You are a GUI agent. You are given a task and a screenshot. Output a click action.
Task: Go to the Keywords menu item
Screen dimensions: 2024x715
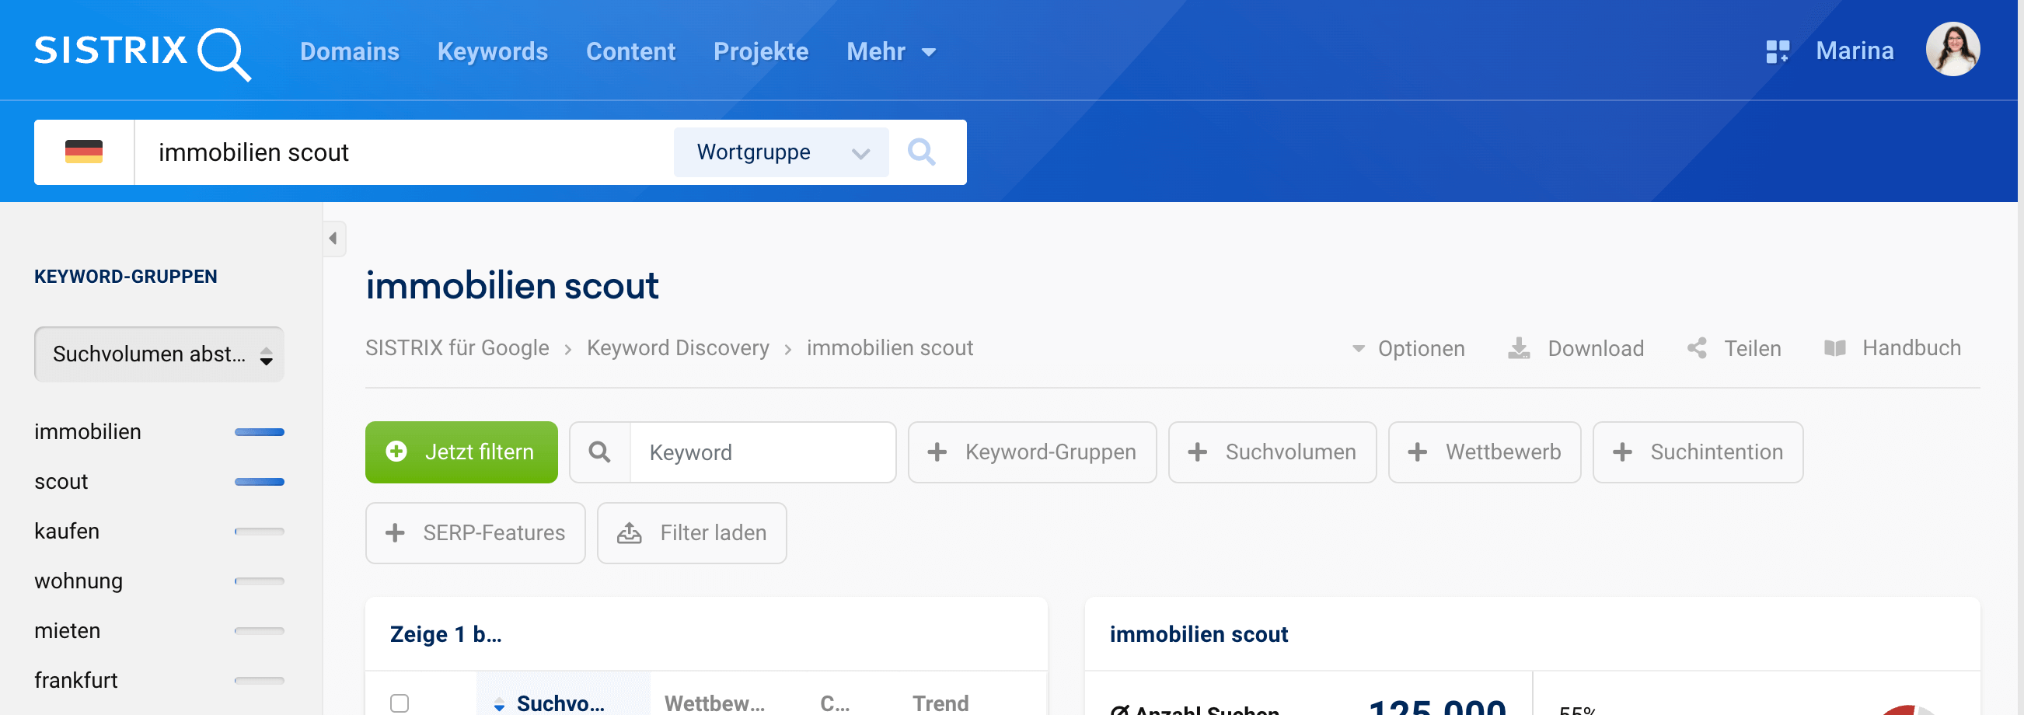(x=492, y=52)
